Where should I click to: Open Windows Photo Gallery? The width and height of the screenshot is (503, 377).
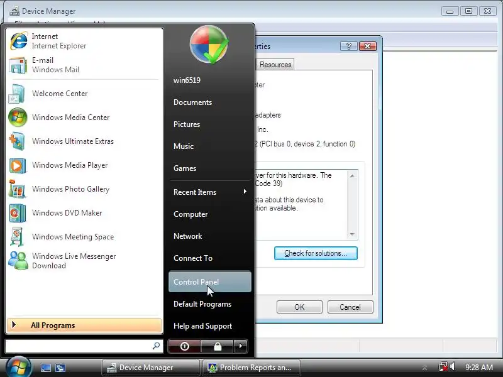pyautogui.click(x=84, y=189)
